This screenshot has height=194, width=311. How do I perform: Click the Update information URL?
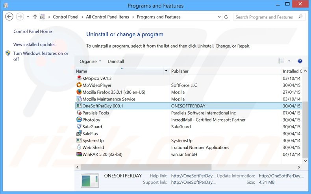[281, 176]
